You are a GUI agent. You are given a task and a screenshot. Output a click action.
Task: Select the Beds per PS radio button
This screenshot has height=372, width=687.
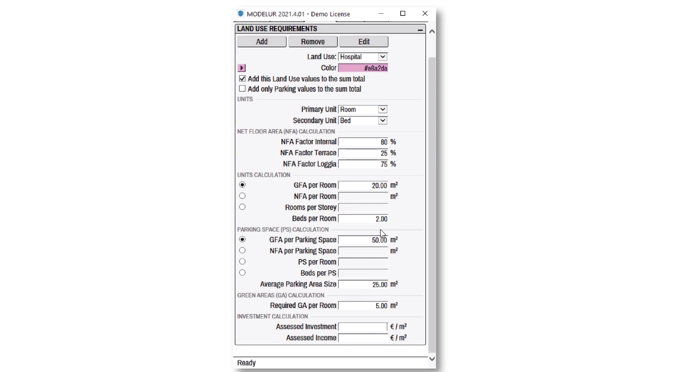242,273
